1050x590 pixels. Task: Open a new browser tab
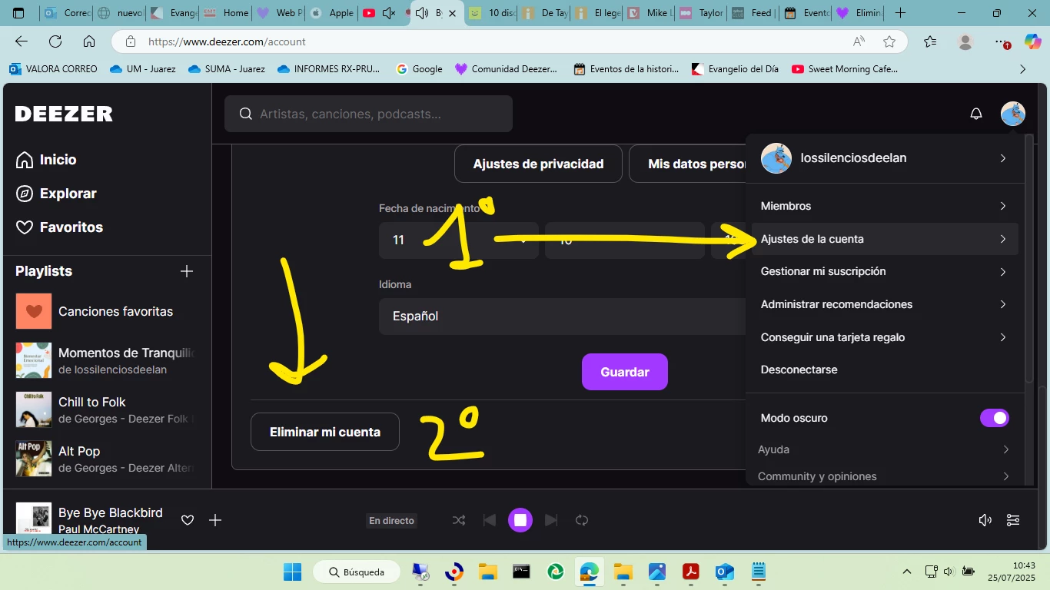pyautogui.click(x=900, y=13)
